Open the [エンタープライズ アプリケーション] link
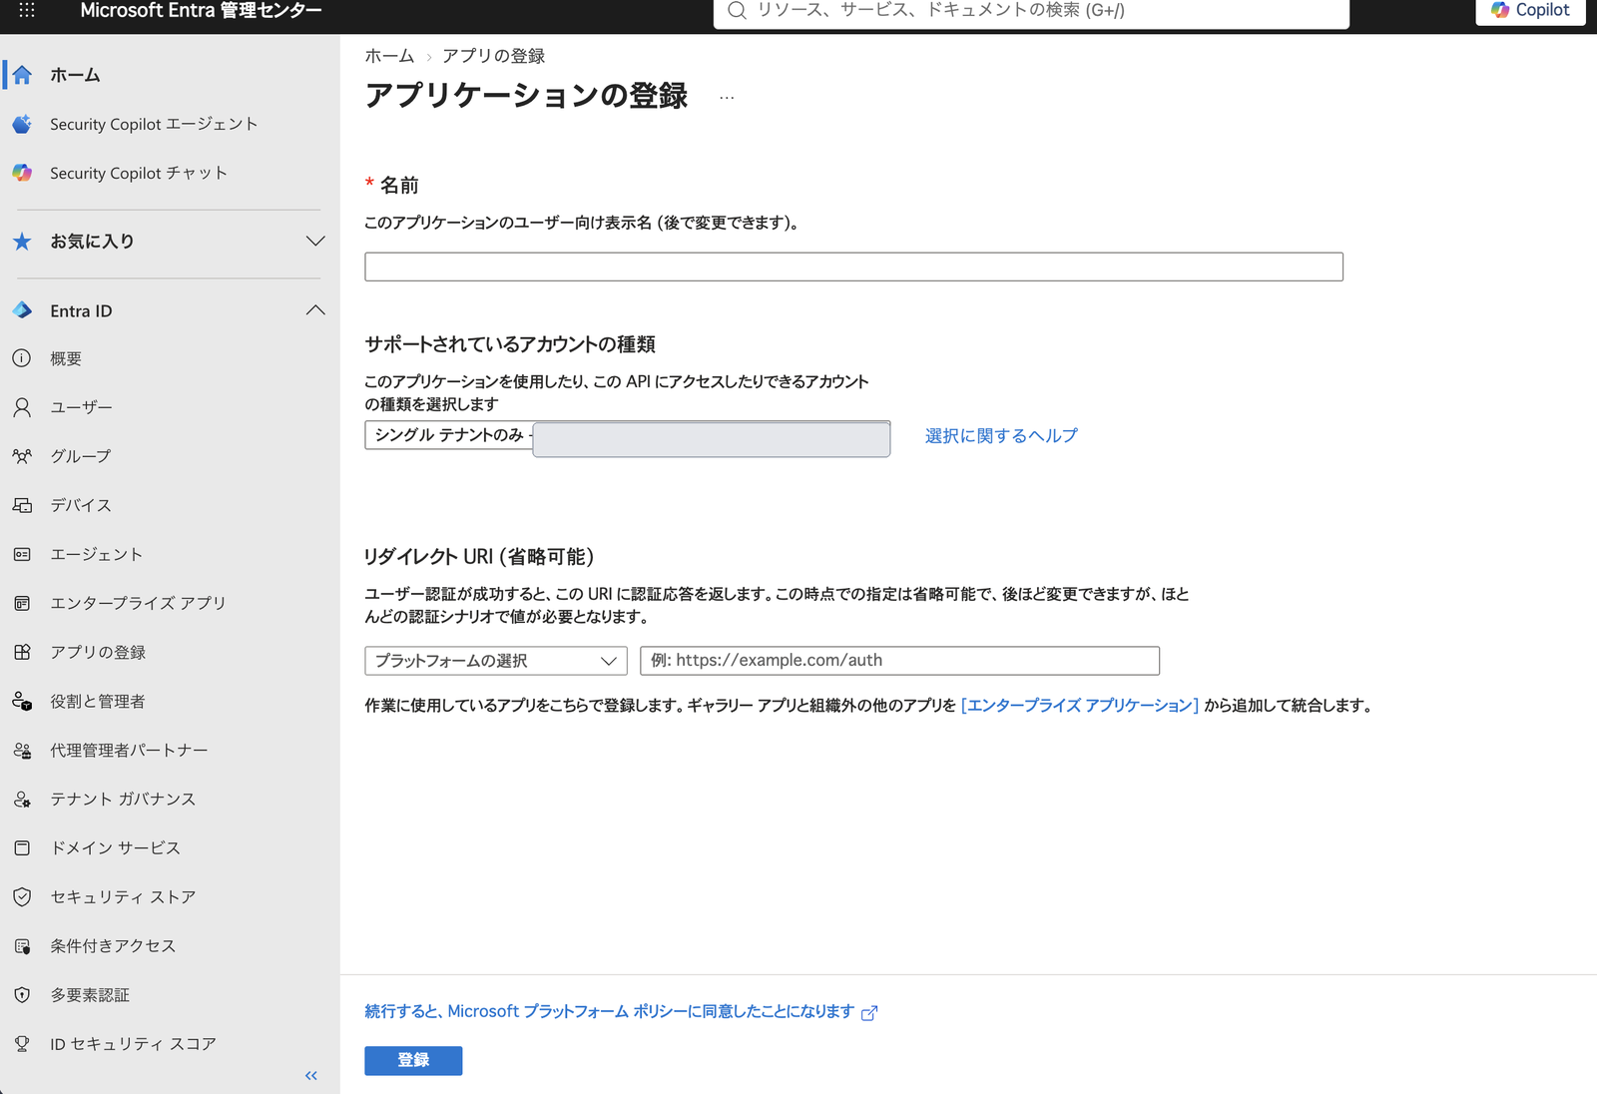Screen dimensions: 1597x1094 pyautogui.click(x=1080, y=706)
